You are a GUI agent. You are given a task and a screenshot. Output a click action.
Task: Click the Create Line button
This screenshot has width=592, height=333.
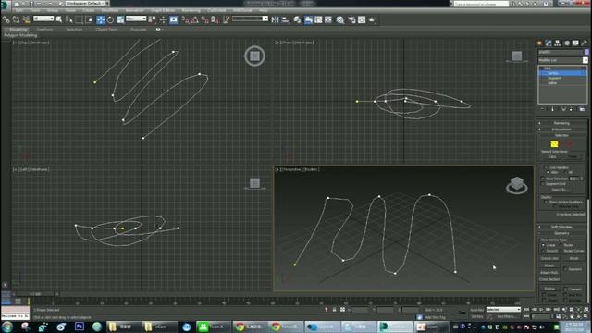[x=549, y=258]
